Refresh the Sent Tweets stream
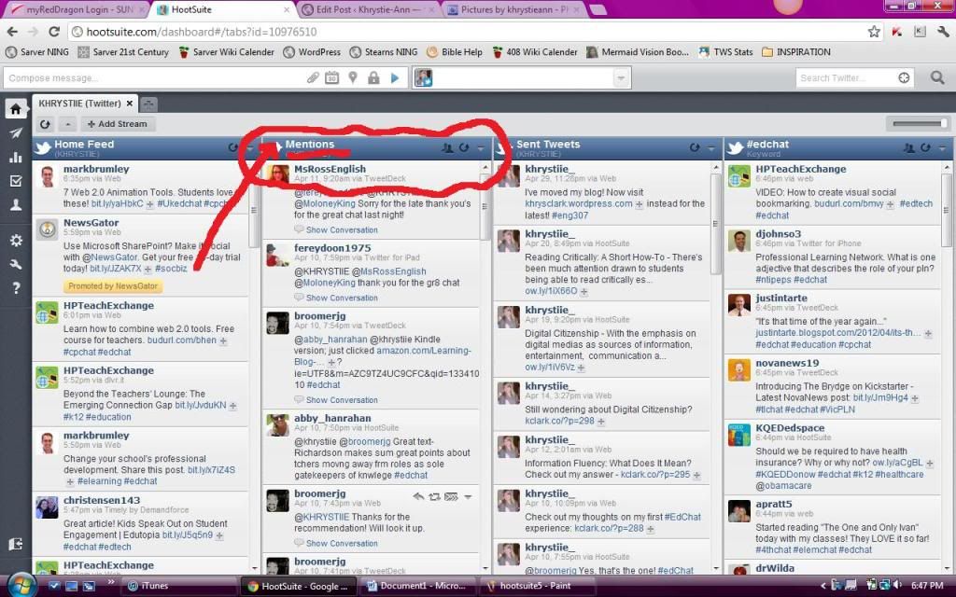This screenshot has height=597, width=956. [x=695, y=147]
